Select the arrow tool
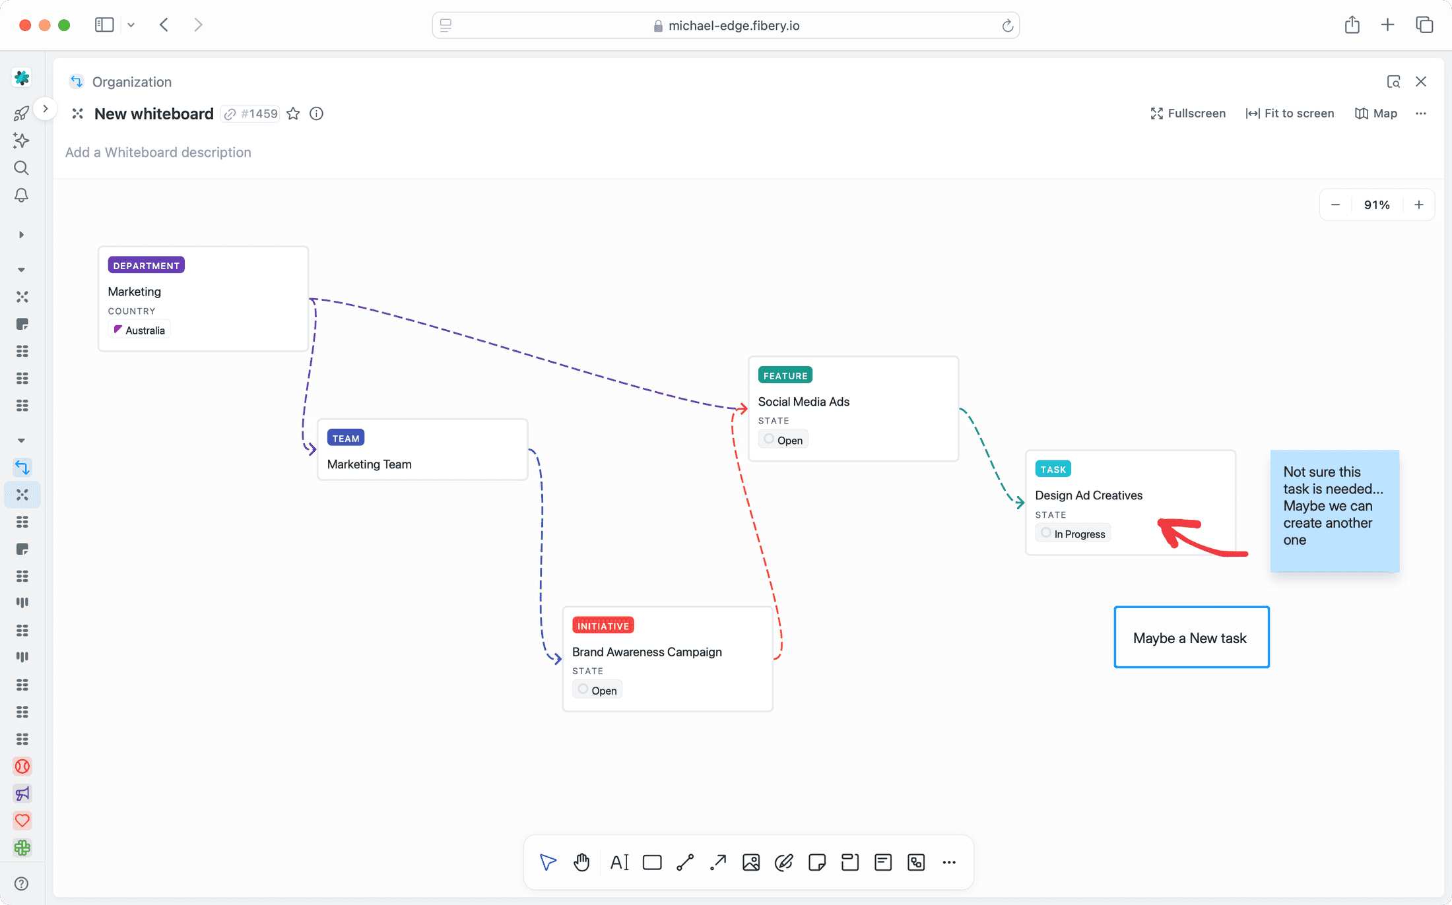 (718, 862)
